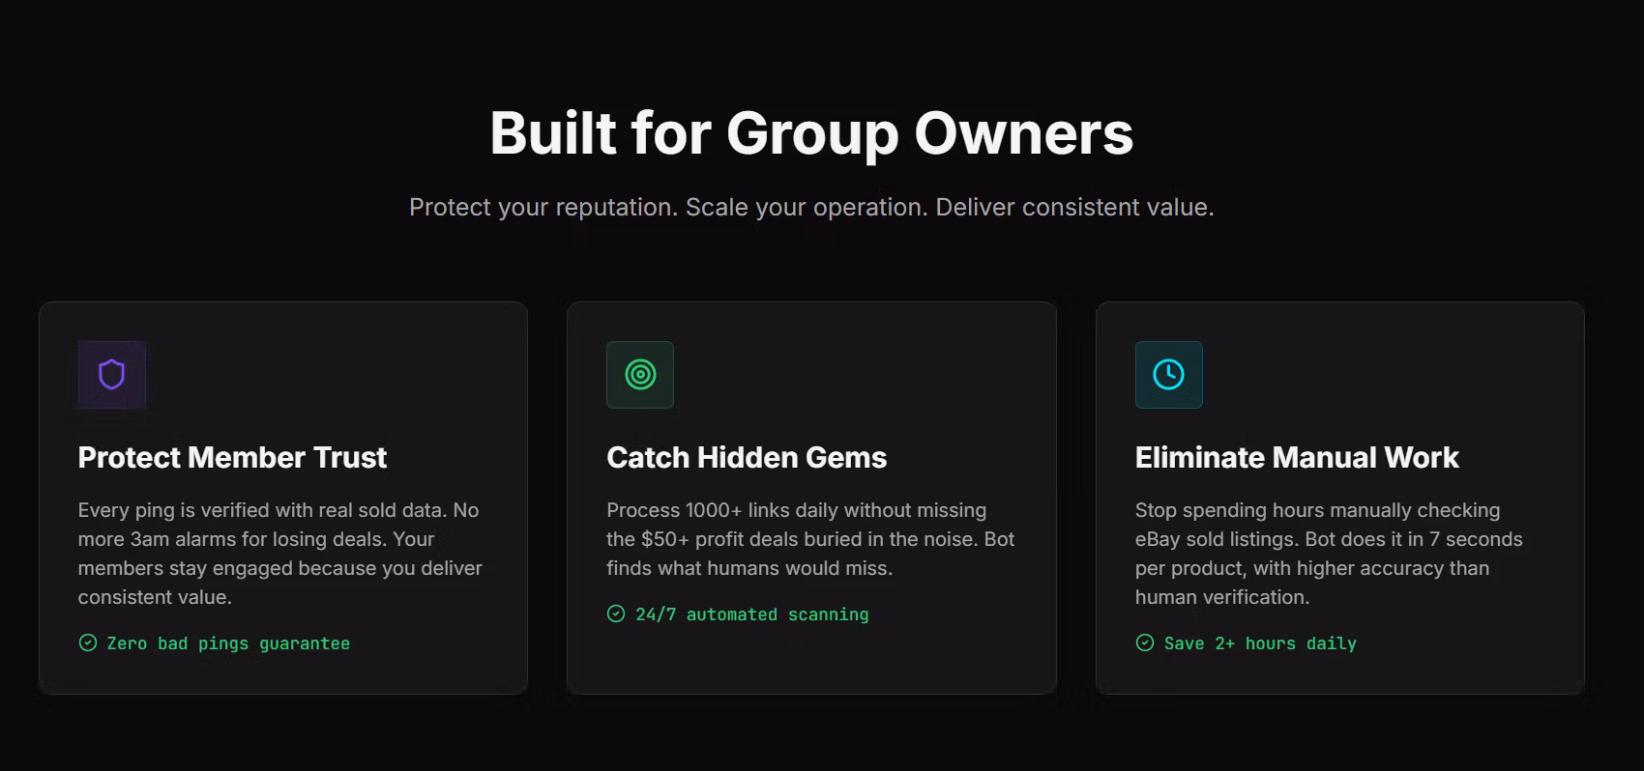The height and width of the screenshot is (771, 1644).
Task: Click the Process 1000+ links daily paragraph
Action: [810, 539]
